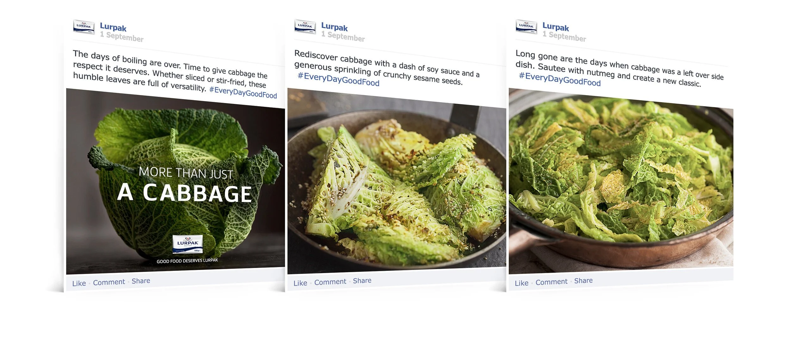The image size is (791, 348).
Task: Open #EveryDayGoodFood hashtag in the third post
Action: pos(559,79)
